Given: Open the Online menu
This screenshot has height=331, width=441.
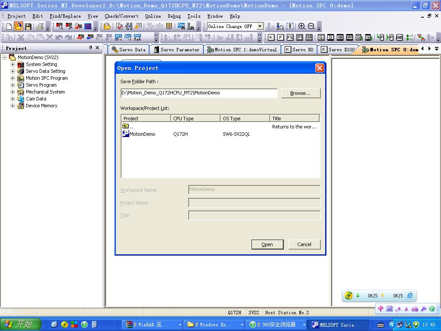Looking at the screenshot, I should click(153, 16).
